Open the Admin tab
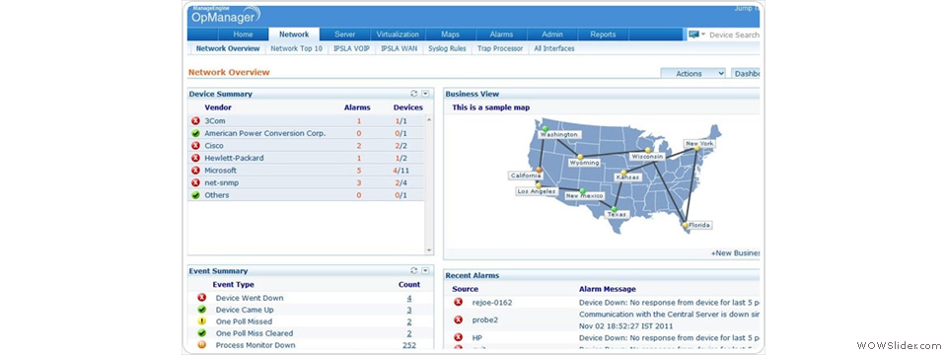Image resolution: width=947 pixels, height=355 pixels. [x=552, y=35]
